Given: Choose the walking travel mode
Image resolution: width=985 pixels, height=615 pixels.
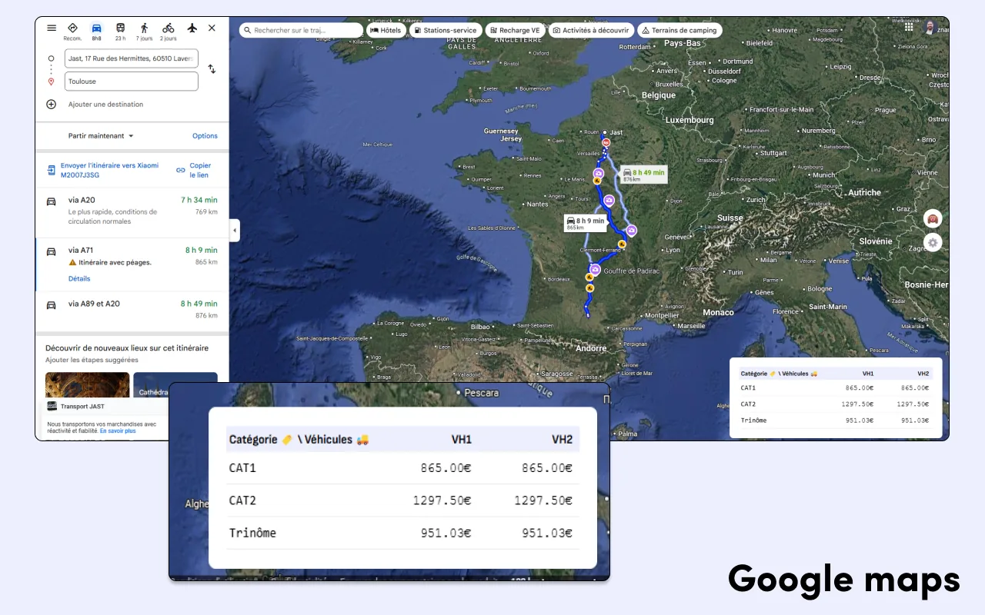Looking at the screenshot, I should [144, 31].
